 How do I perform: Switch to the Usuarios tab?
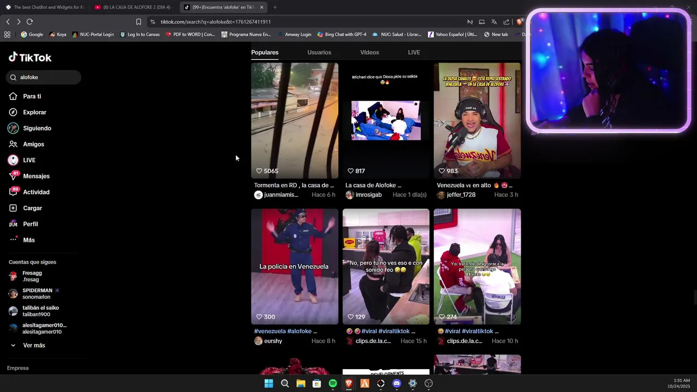coord(319,52)
